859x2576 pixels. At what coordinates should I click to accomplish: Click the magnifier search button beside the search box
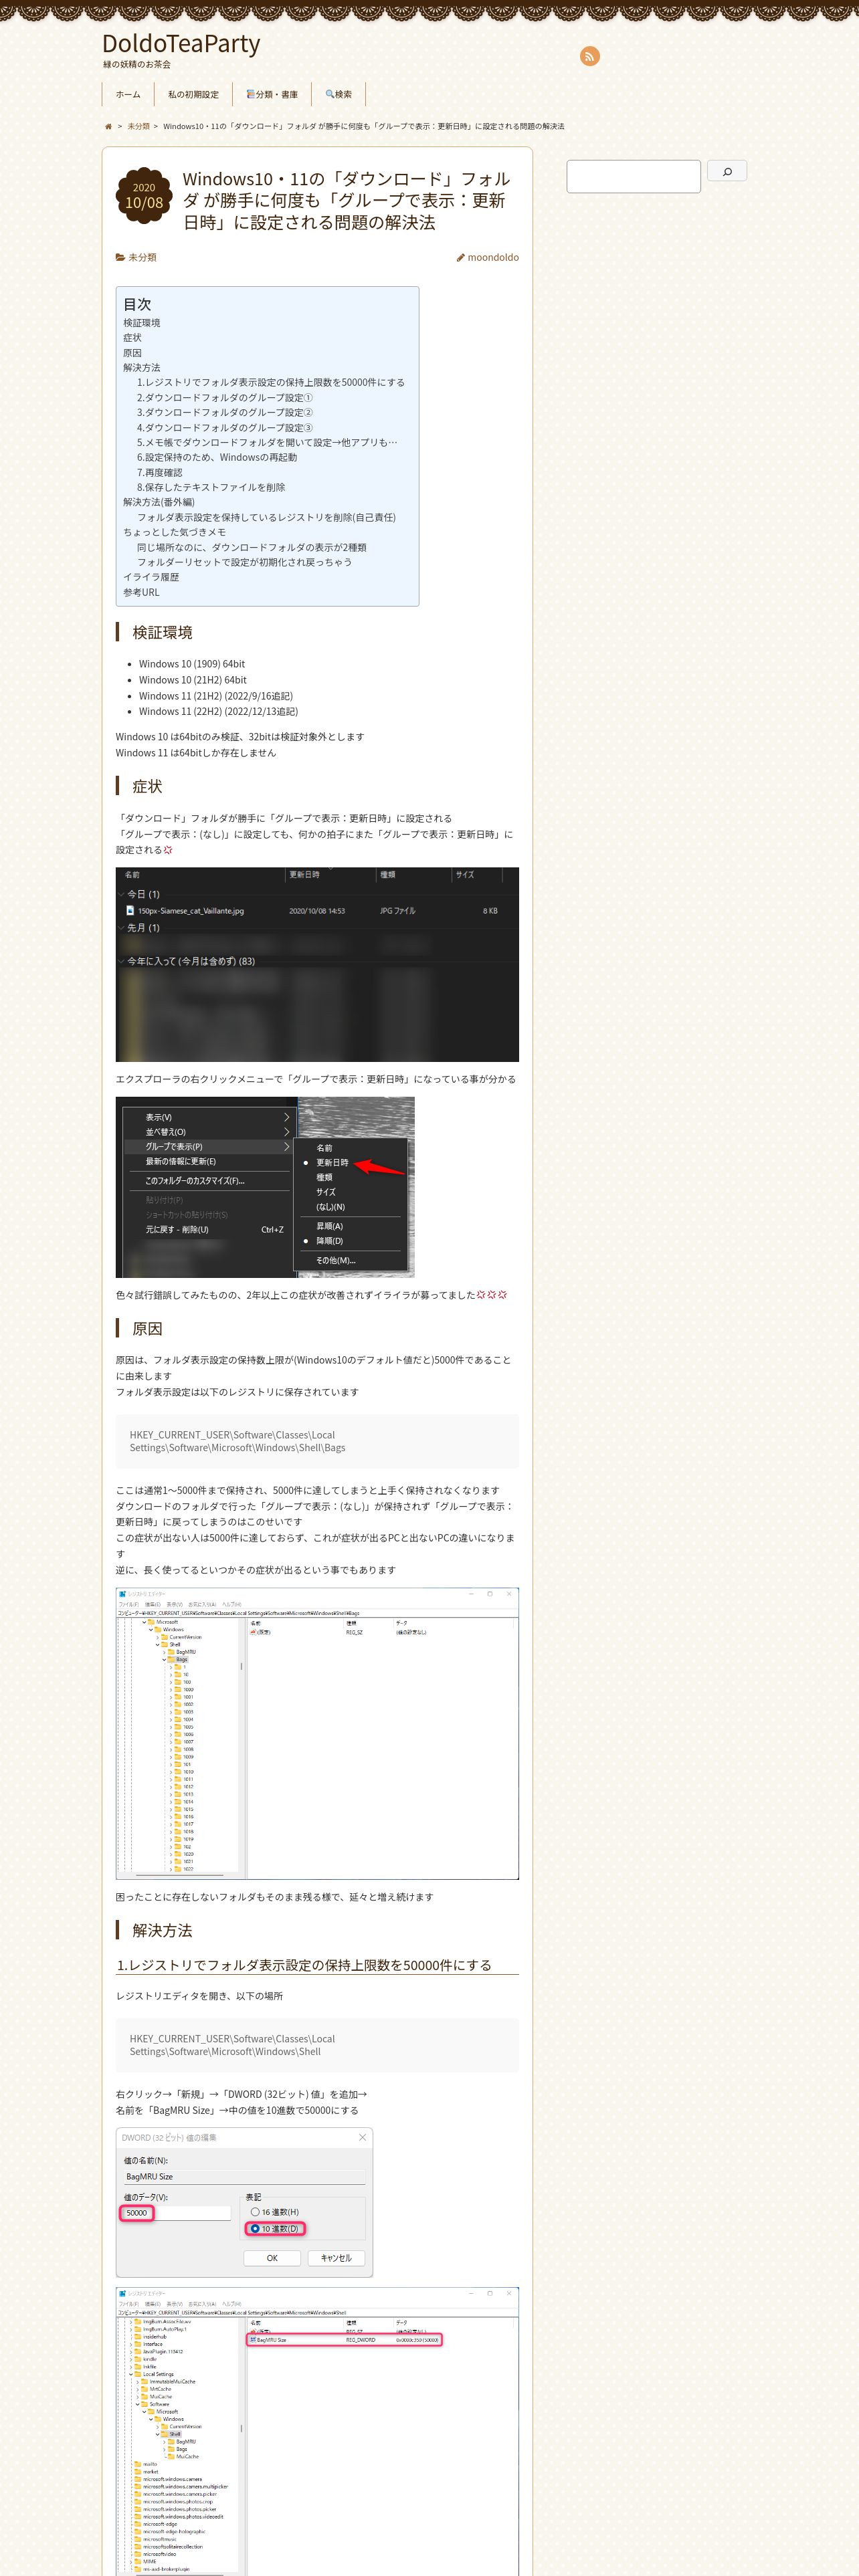tap(727, 171)
